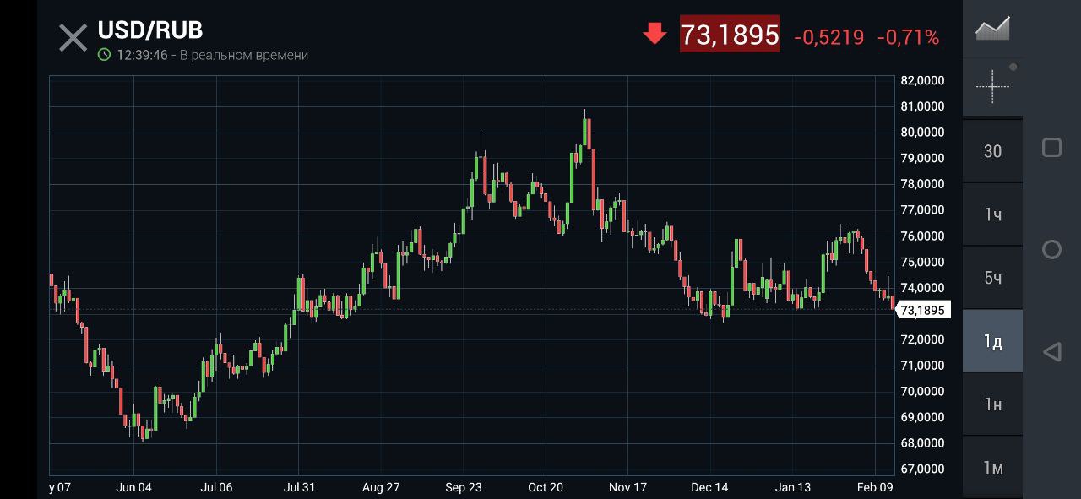Tap the Aug 27 date axis label
1081x499 pixels.
(x=381, y=487)
